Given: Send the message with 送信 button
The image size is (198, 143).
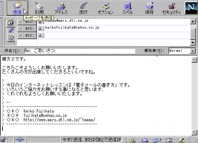Looking at the screenshot, I should pos(17,8).
